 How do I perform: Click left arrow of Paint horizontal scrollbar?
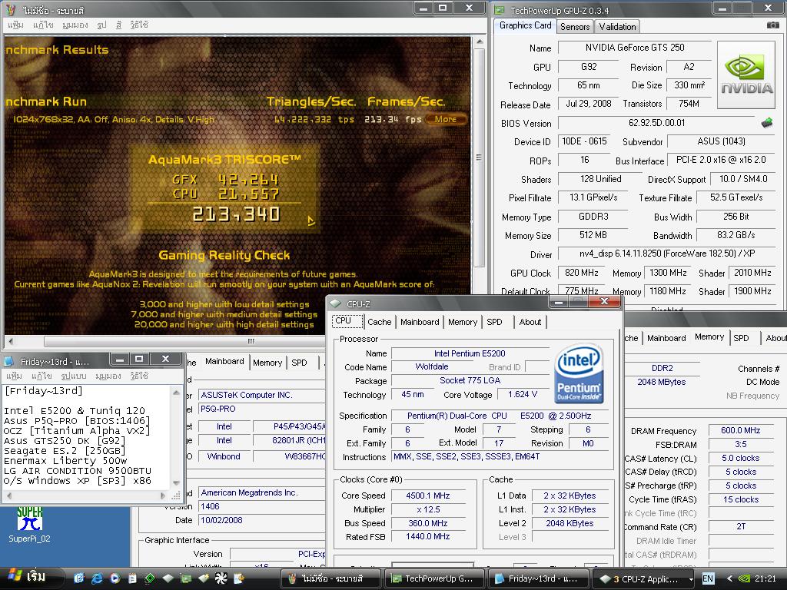[x=11, y=341]
